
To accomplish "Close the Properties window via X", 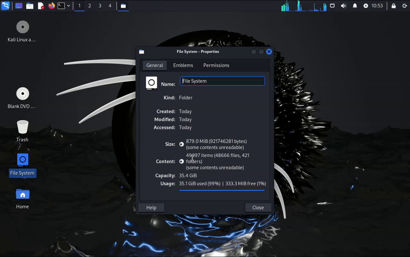I will (x=269, y=52).
